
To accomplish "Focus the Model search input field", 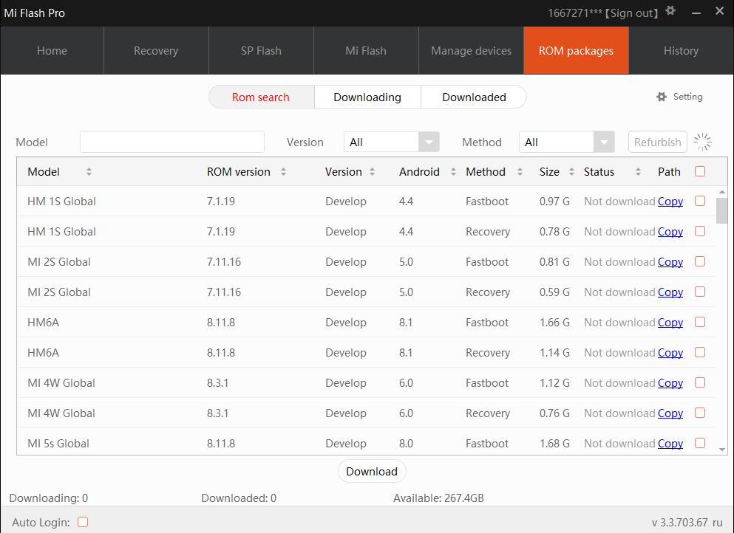I will [171, 142].
